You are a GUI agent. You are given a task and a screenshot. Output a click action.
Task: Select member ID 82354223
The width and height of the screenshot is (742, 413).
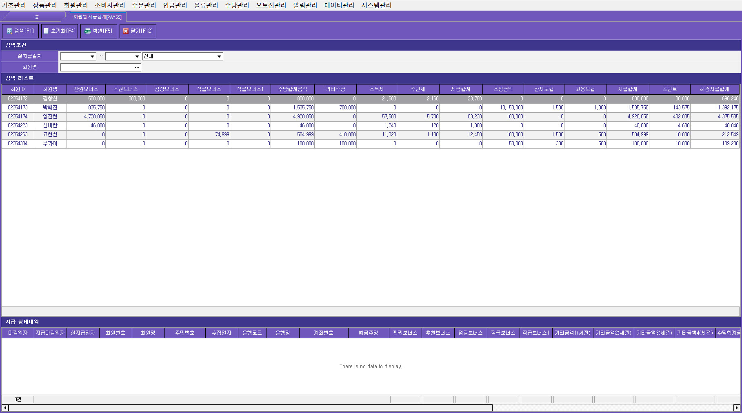coord(18,126)
